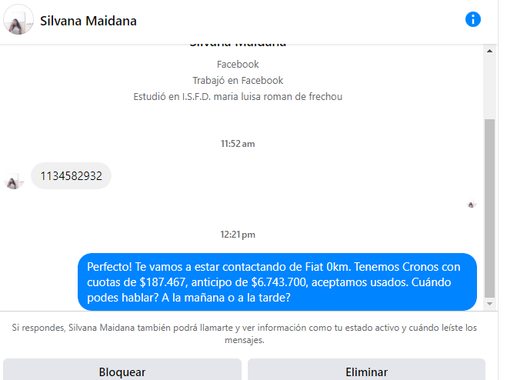Click the 'Estudió en I.S.F.D.' education line
This screenshot has height=380, width=507.
click(238, 97)
